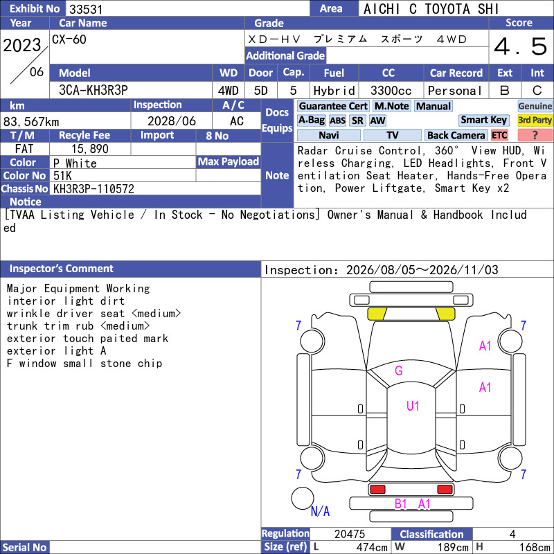The height and width of the screenshot is (554, 554).
Task: Click the classification value 4
Action: point(512,534)
